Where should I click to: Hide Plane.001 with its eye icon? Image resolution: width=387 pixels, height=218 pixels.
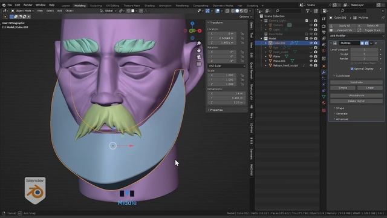(311, 61)
